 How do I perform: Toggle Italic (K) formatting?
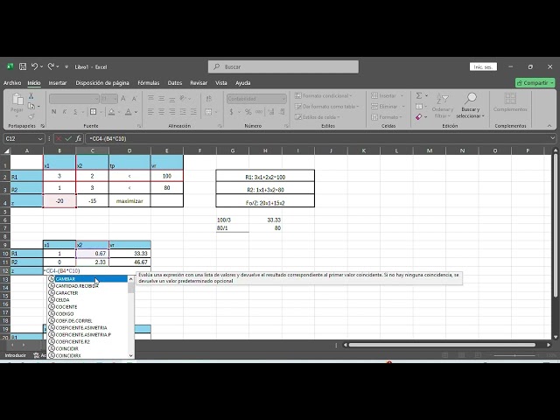coord(65,112)
